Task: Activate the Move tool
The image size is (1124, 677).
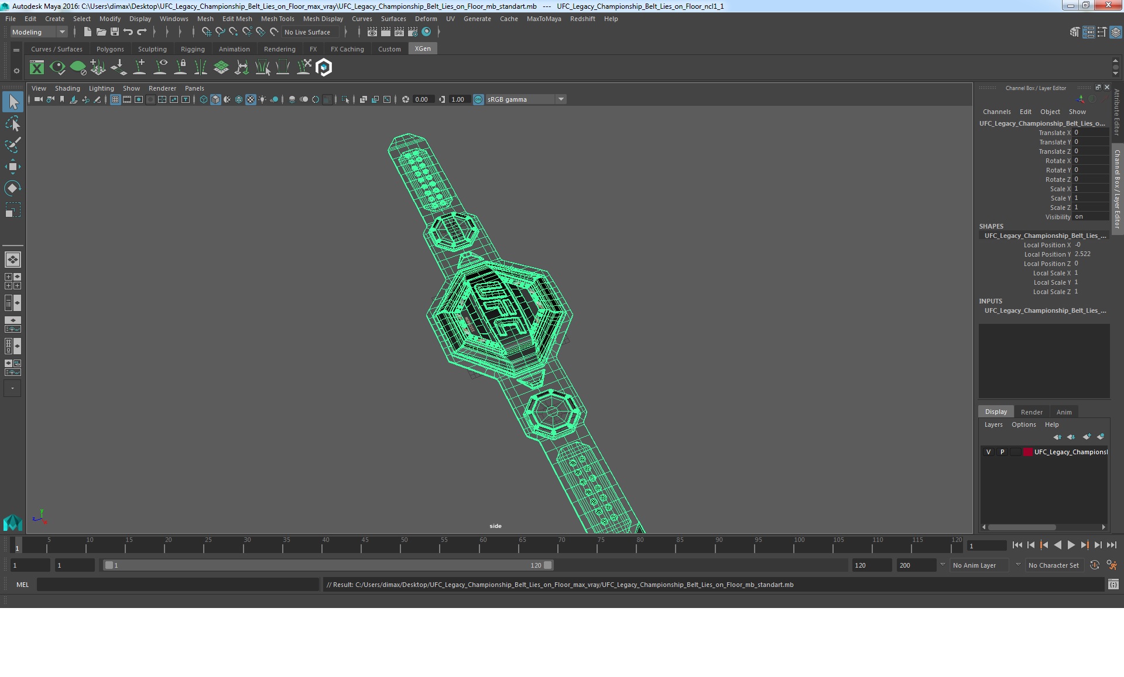Action: tap(12, 167)
